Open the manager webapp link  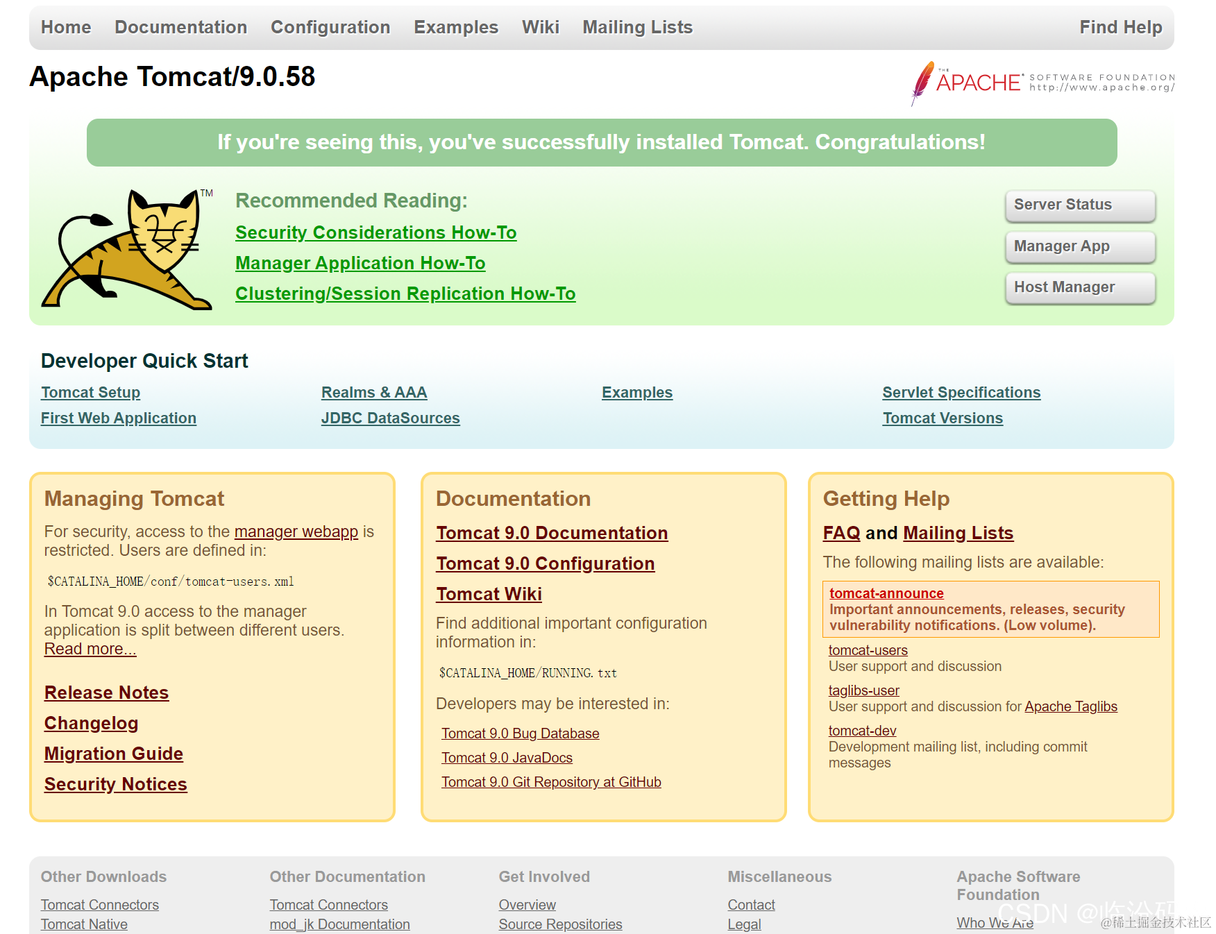pos(296,532)
